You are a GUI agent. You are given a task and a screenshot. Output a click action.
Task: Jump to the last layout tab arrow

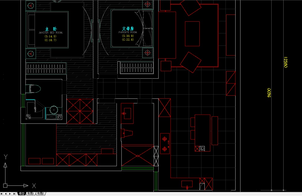[14, 194]
